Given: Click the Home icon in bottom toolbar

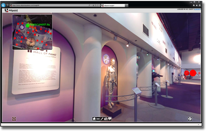Looking at the screenshot, I should (x=94, y=119).
